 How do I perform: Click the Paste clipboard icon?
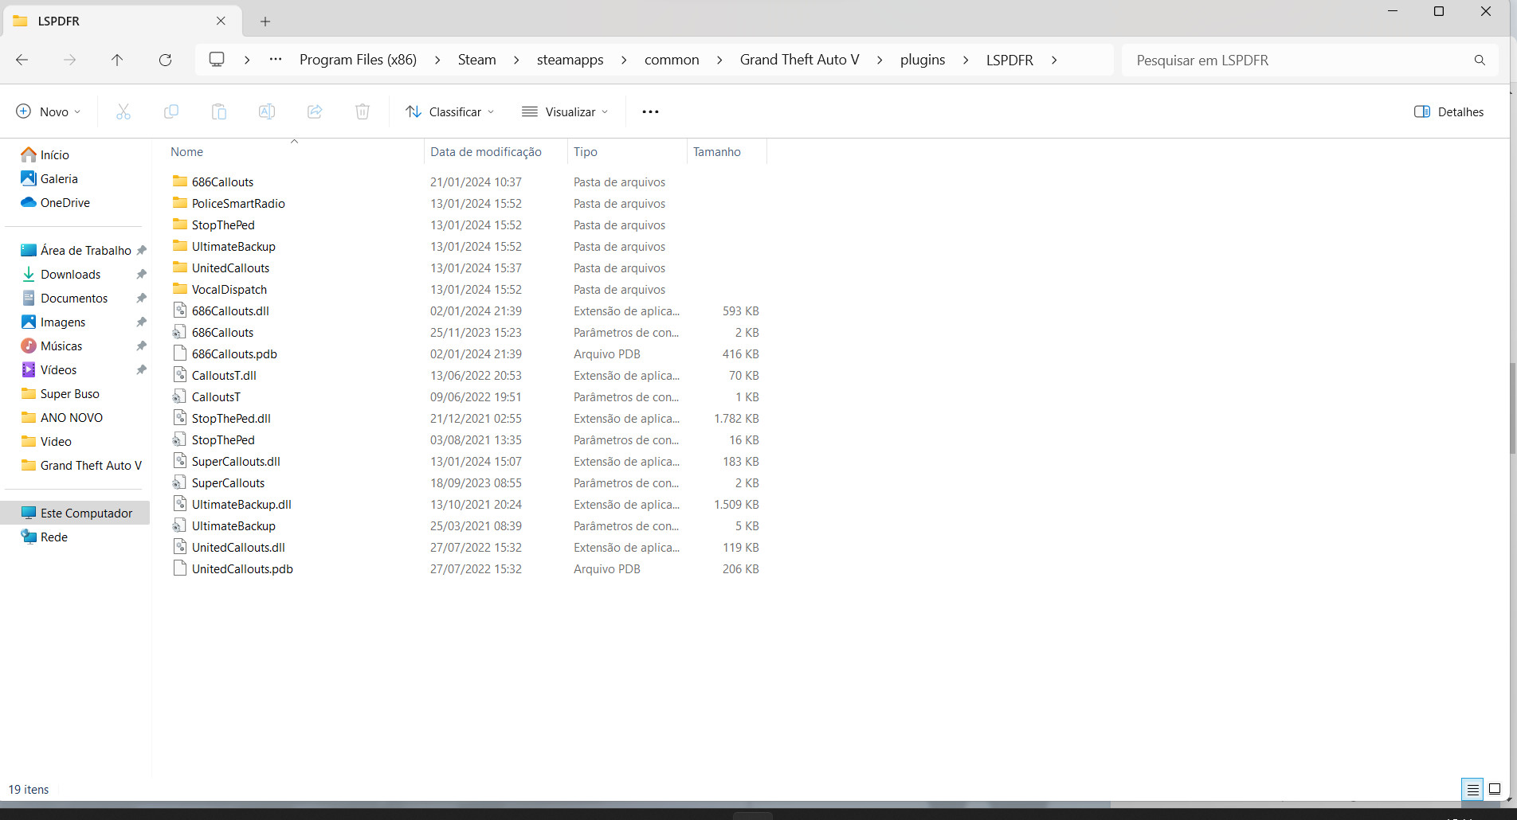[x=219, y=112]
